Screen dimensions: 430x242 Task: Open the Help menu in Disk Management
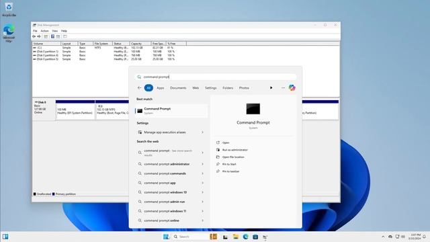point(64,31)
